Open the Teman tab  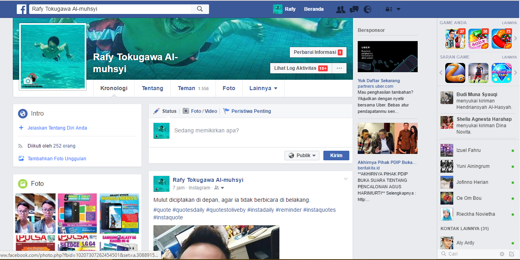click(x=193, y=88)
